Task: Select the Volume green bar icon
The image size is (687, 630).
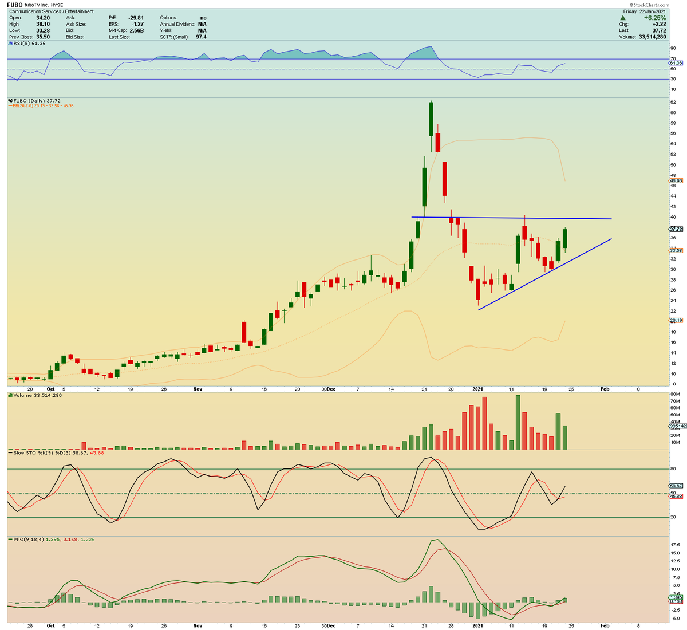Action: tap(10, 396)
